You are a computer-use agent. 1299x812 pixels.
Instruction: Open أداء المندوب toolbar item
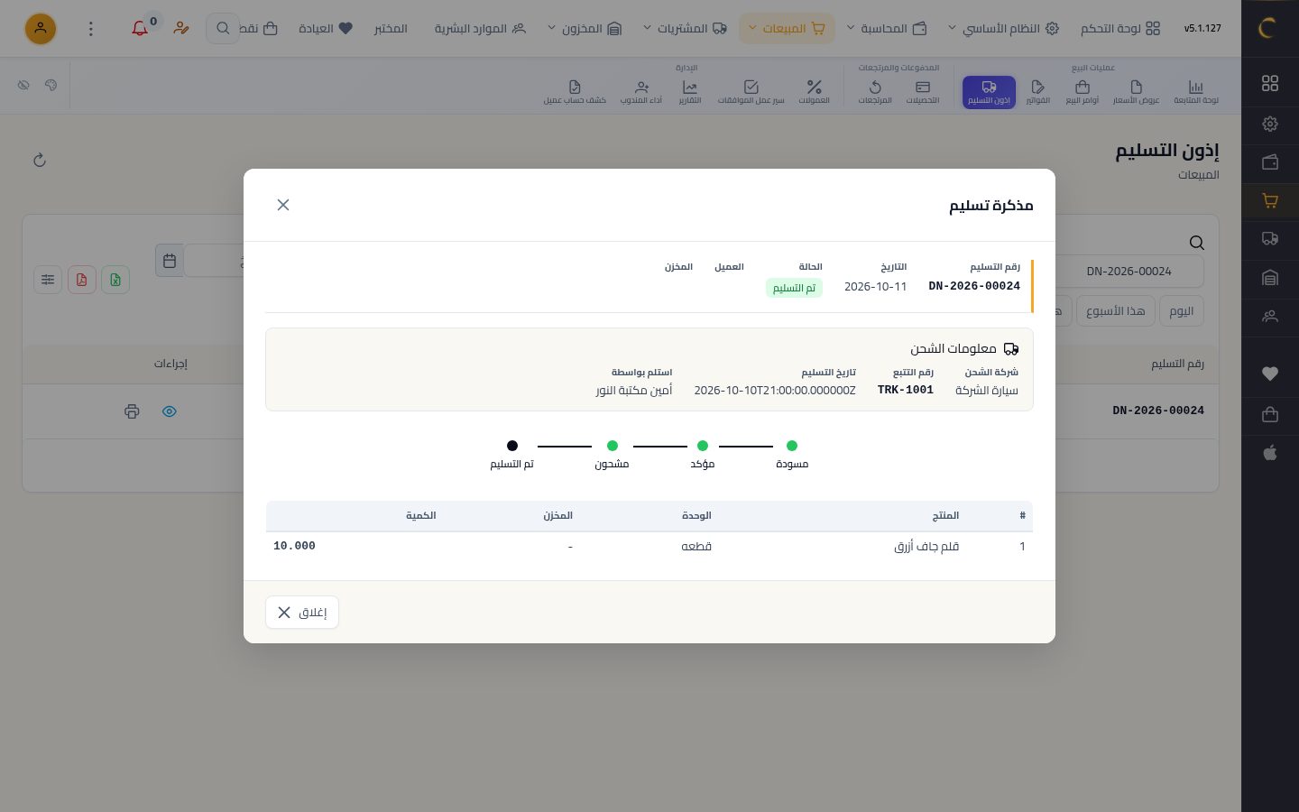[x=641, y=92]
